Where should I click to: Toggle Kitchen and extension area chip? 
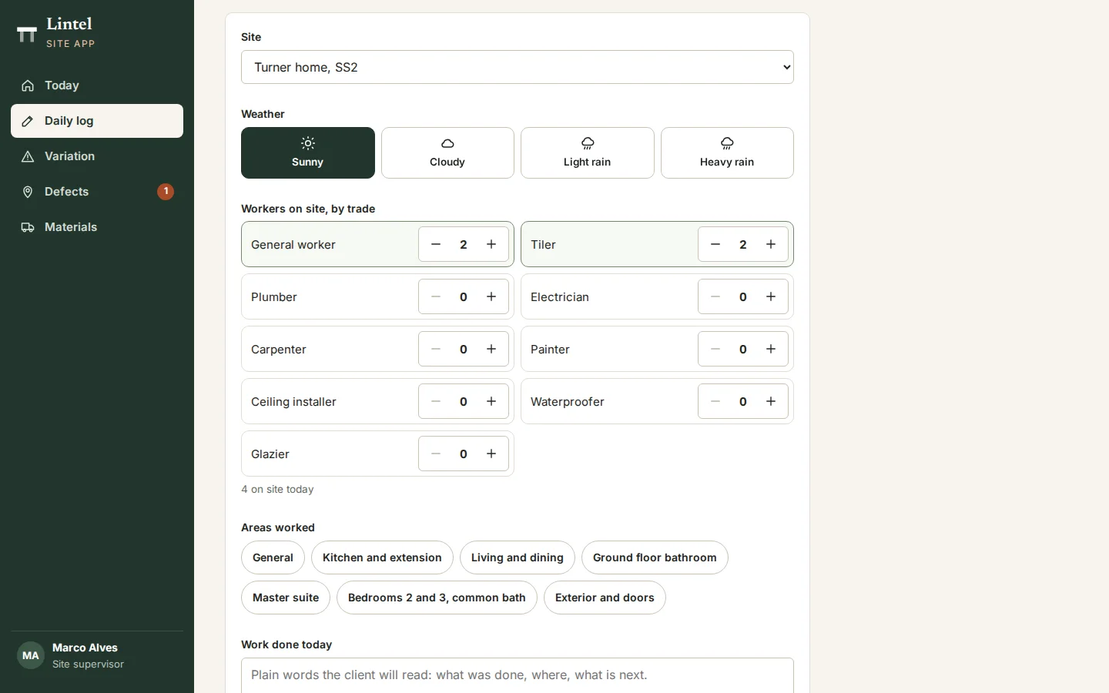click(x=382, y=557)
